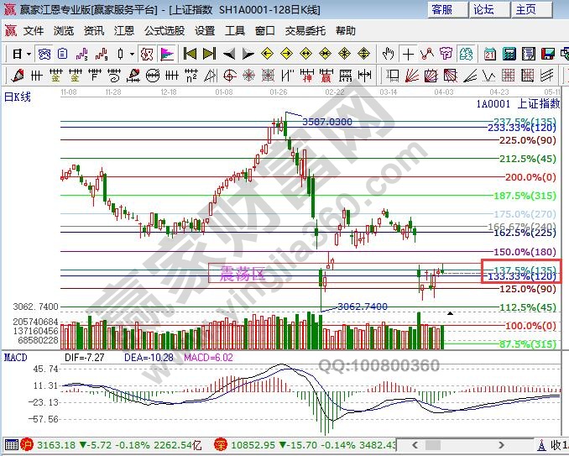Select the hand pan tool
Image resolution: width=569 pixels, height=456 pixels.
click(x=389, y=54)
